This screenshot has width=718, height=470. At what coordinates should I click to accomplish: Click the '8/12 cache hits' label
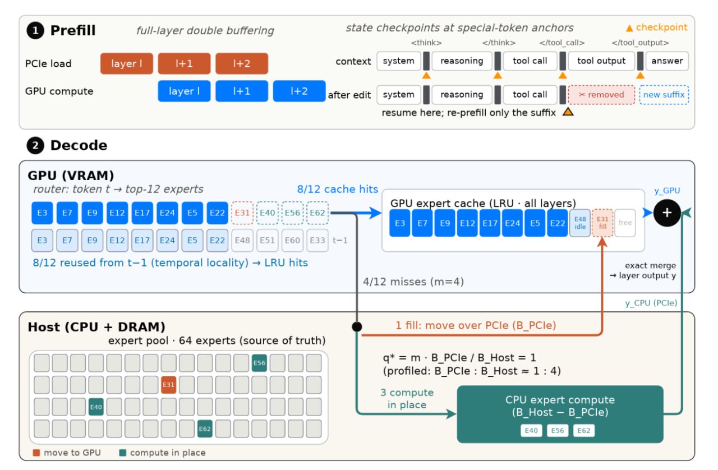(x=337, y=190)
